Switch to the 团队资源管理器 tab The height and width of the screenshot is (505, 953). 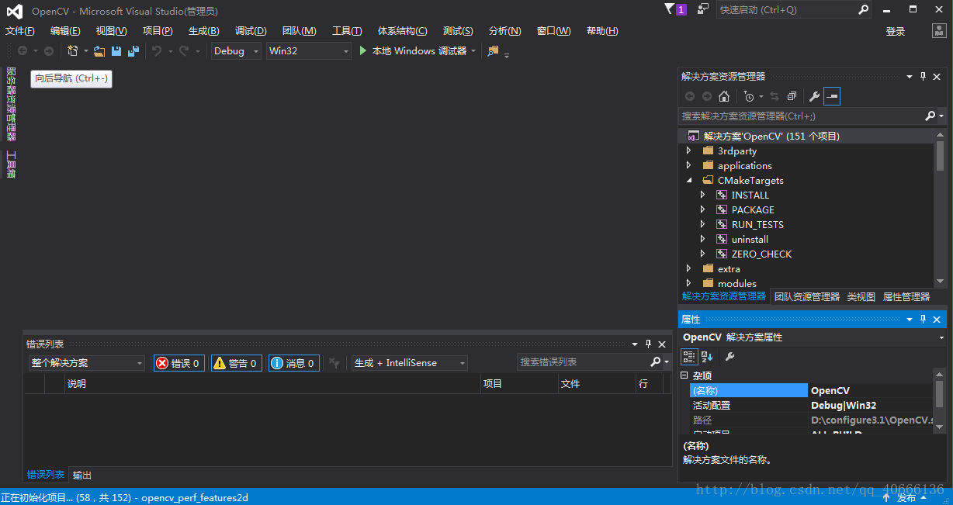[x=807, y=296]
